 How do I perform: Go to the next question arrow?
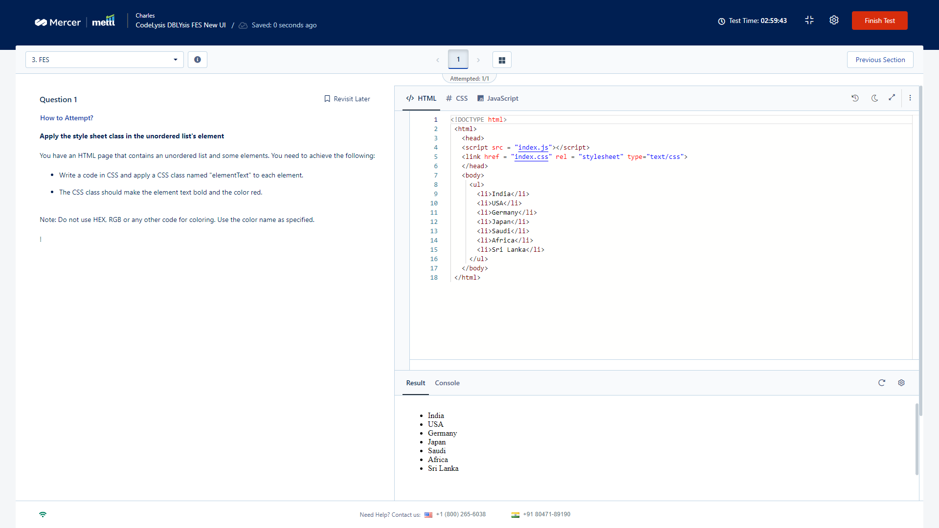pos(478,60)
